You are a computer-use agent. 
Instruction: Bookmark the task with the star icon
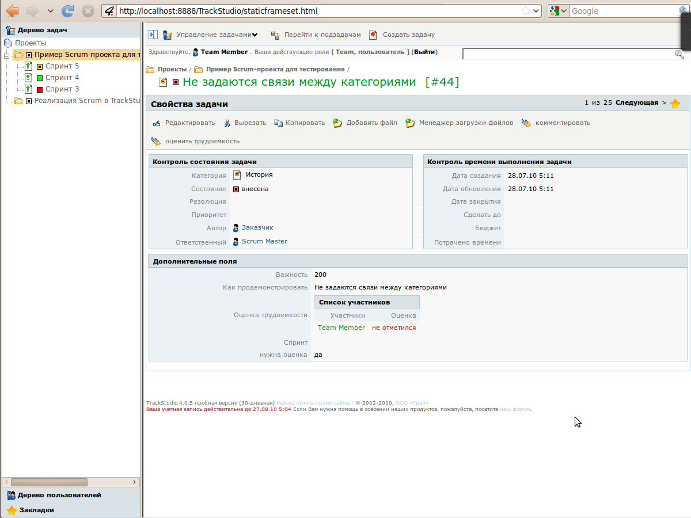675,104
